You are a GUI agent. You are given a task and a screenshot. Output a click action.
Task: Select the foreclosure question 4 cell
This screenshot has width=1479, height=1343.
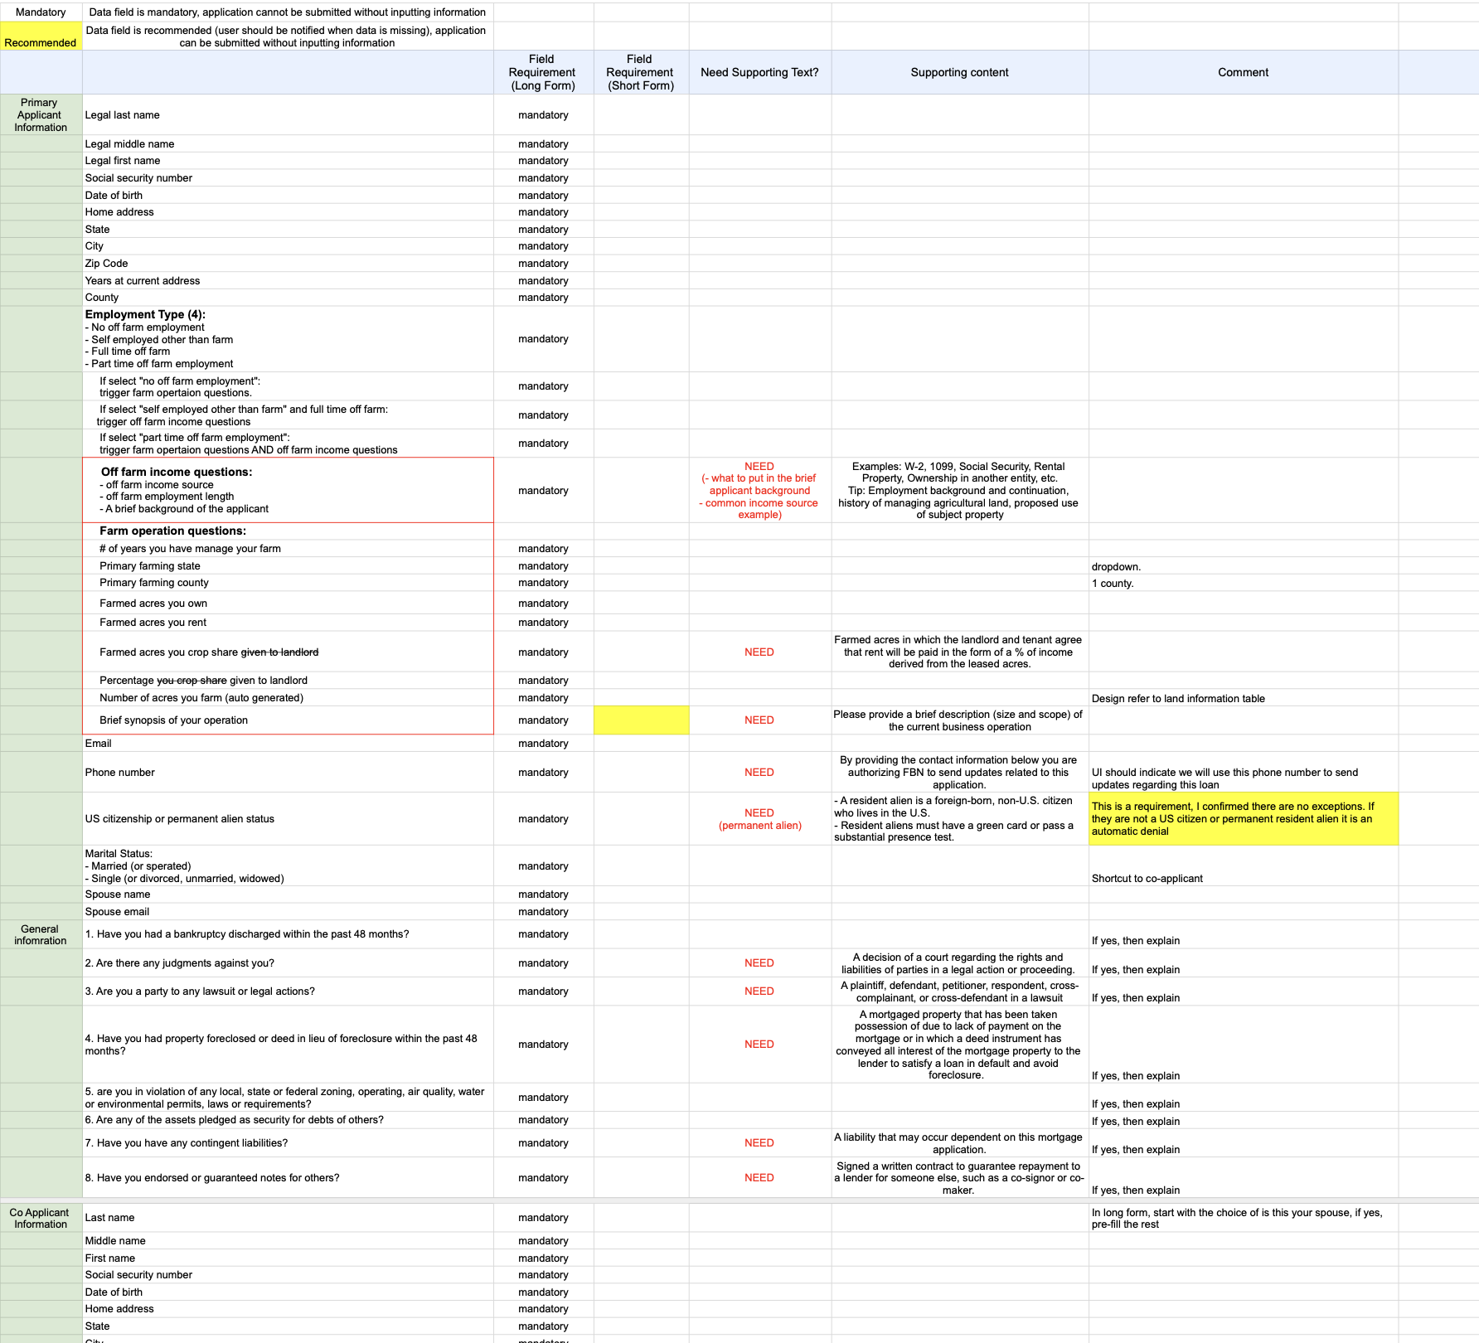click(x=288, y=1045)
